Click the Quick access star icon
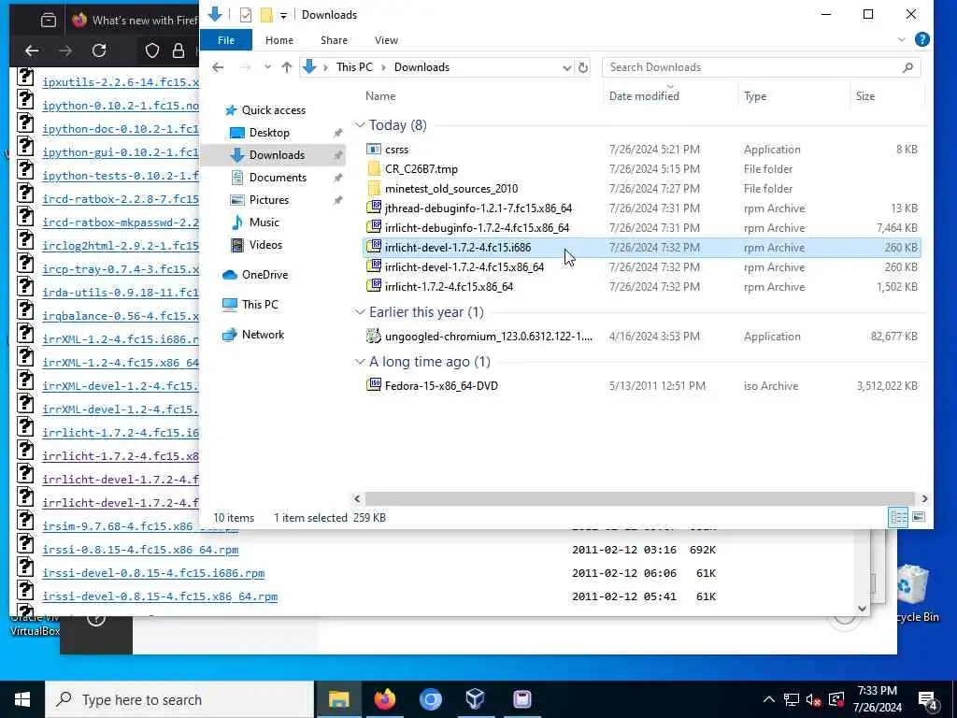The height and width of the screenshot is (718, 957). (230, 110)
